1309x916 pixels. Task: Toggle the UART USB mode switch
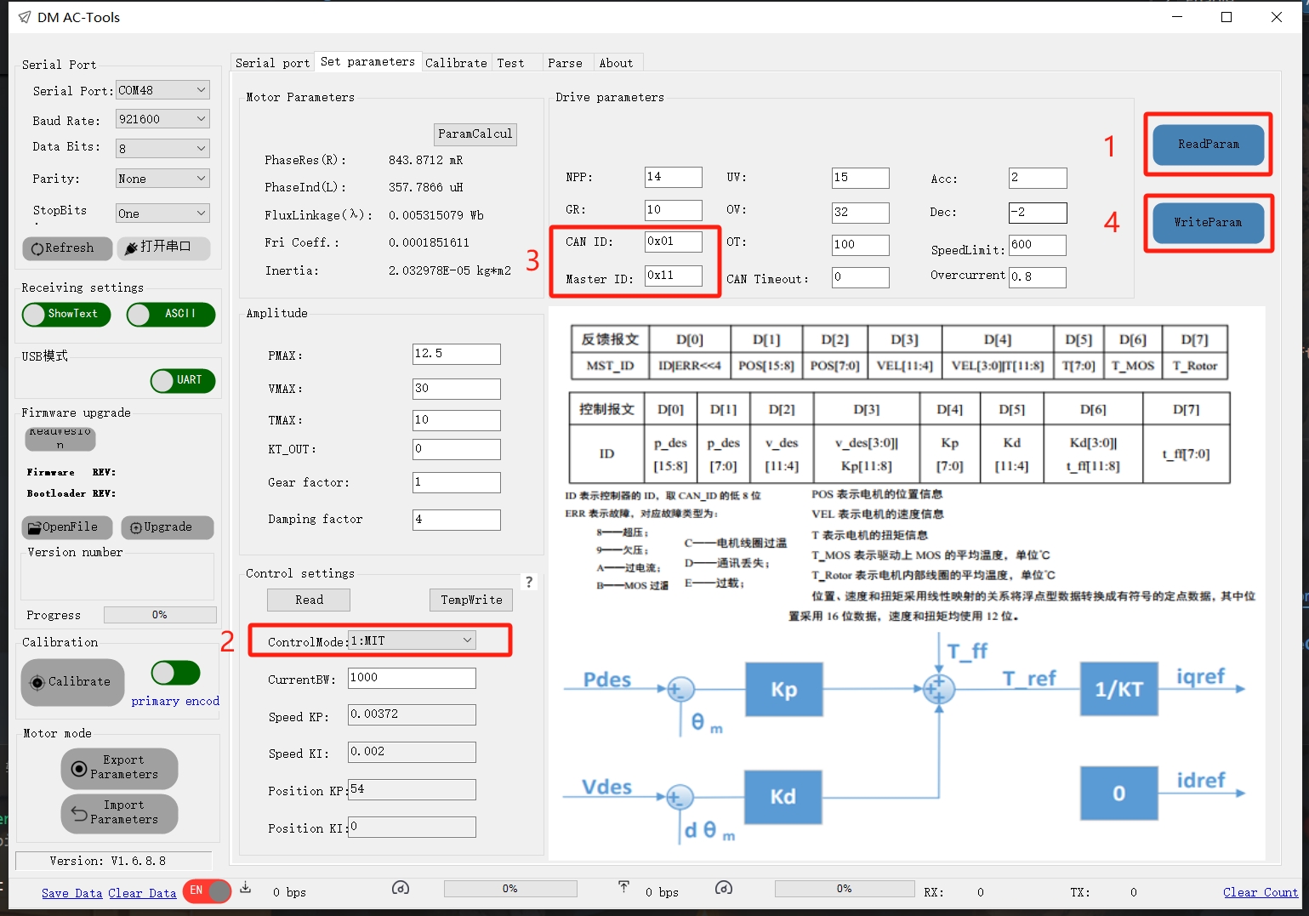[x=183, y=381]
